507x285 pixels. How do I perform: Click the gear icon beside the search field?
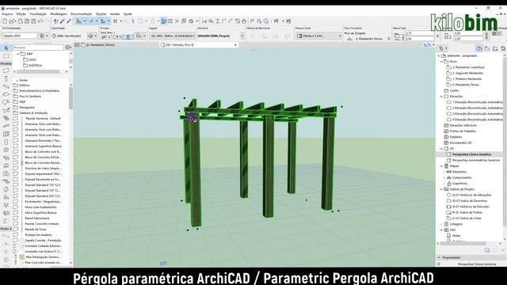[x=68, y=47]
